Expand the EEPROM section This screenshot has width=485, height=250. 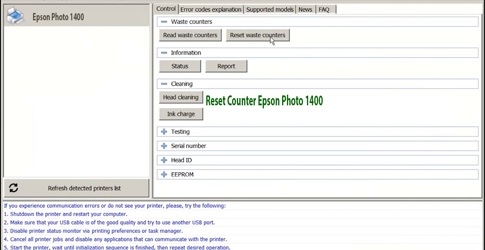[x=164, y=174]
